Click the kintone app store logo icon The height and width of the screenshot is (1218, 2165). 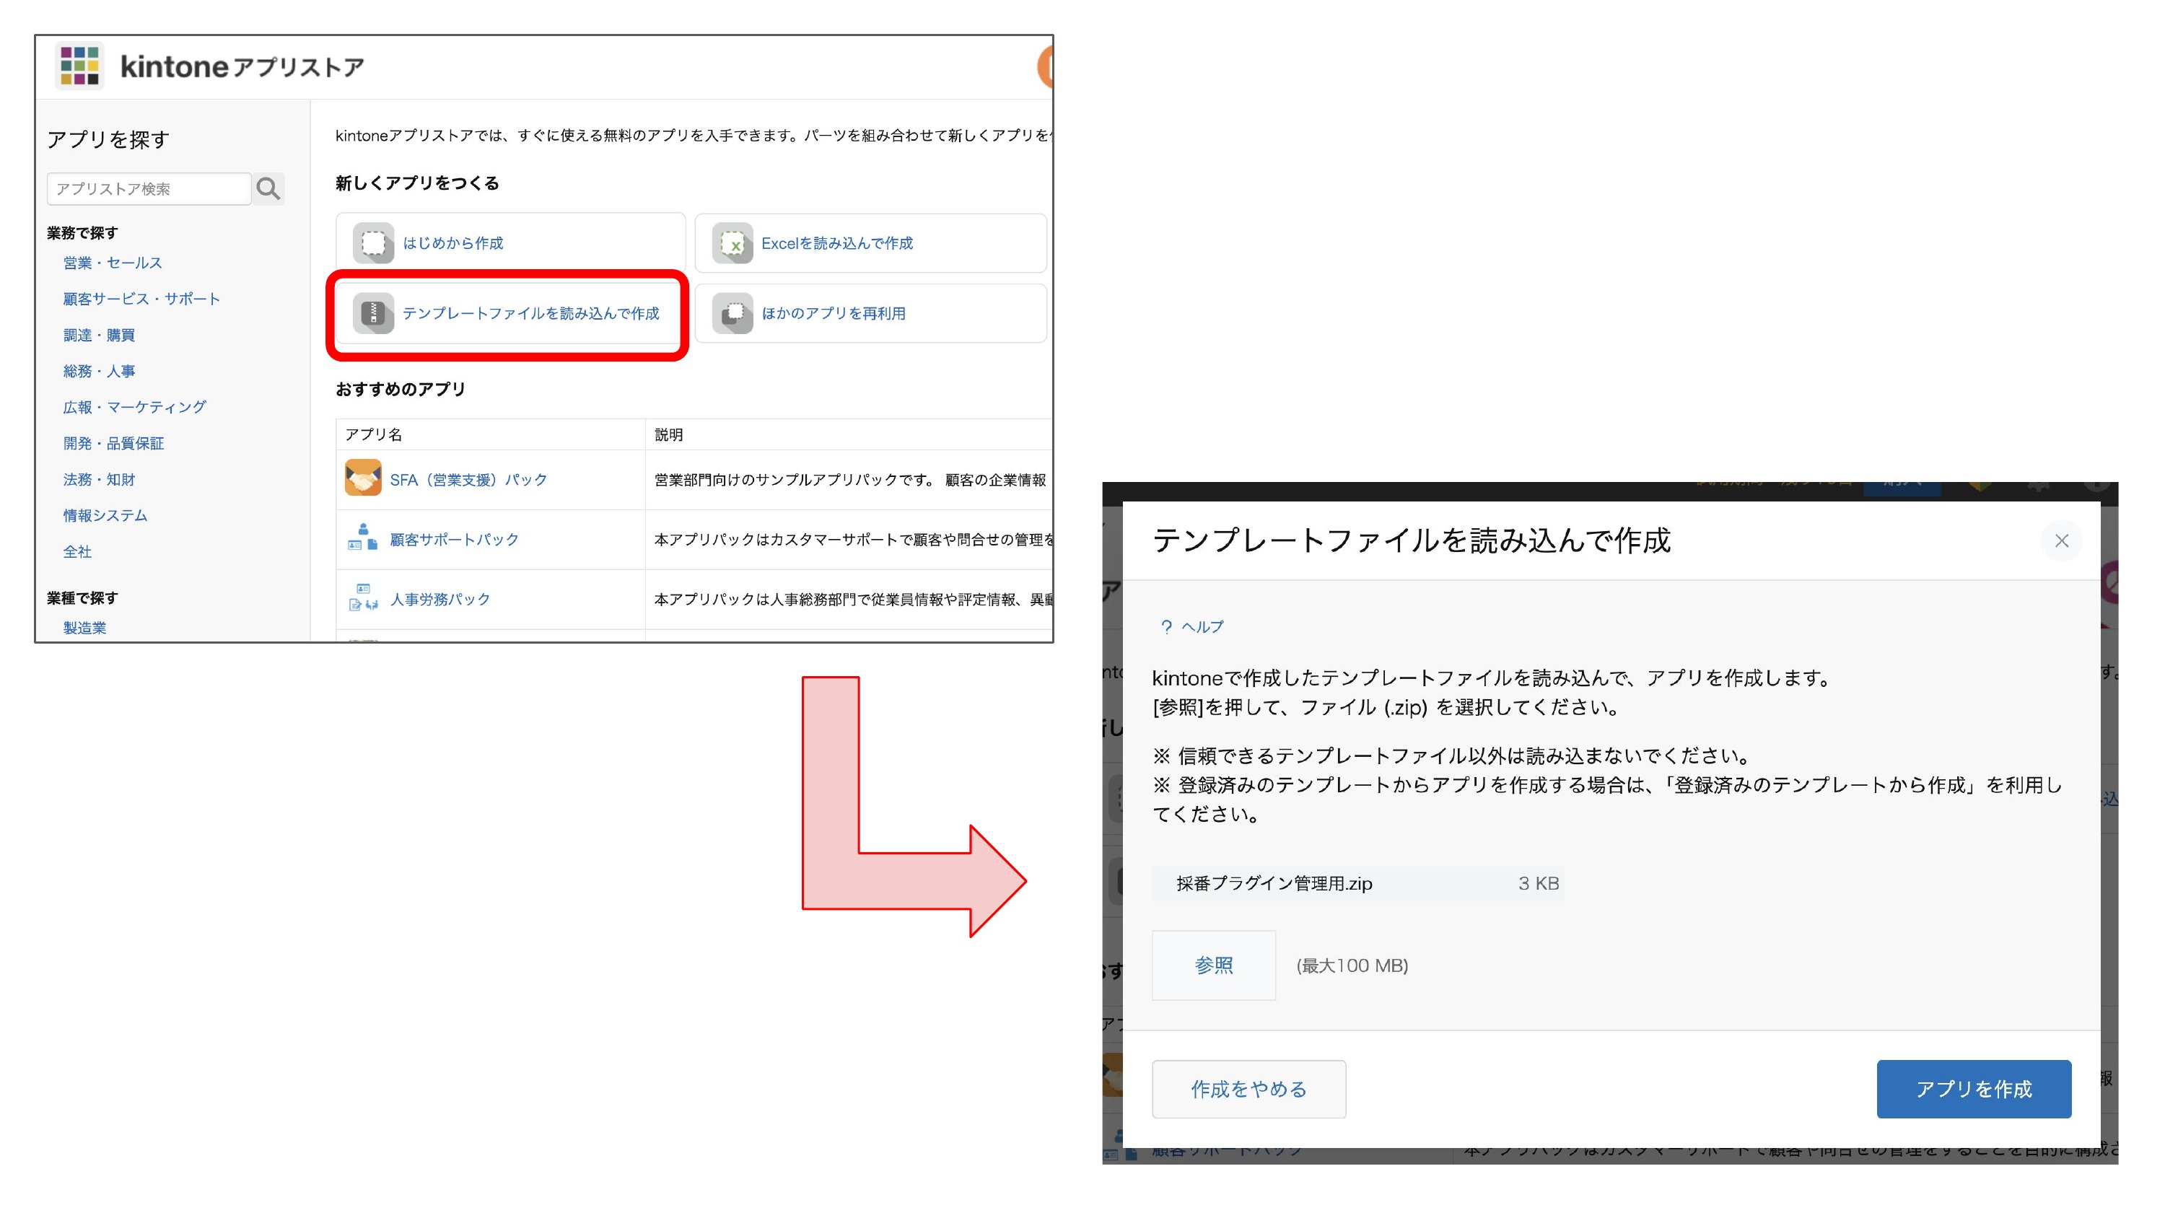[x=80, y=66]
